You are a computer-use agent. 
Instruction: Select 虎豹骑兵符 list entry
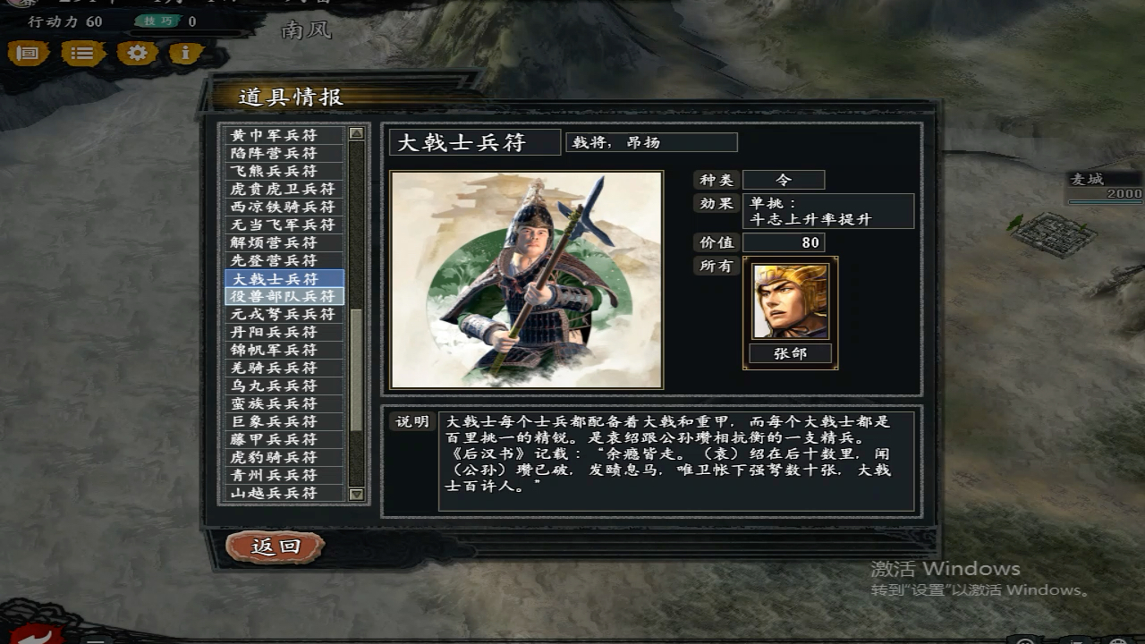pos(284,457)
